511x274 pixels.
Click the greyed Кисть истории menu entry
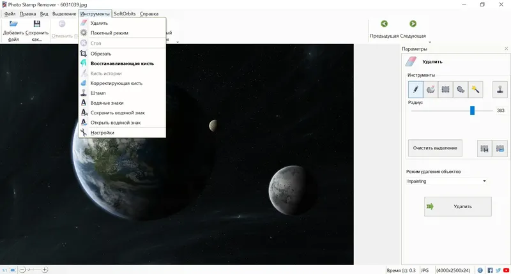(x=122, y=73)
